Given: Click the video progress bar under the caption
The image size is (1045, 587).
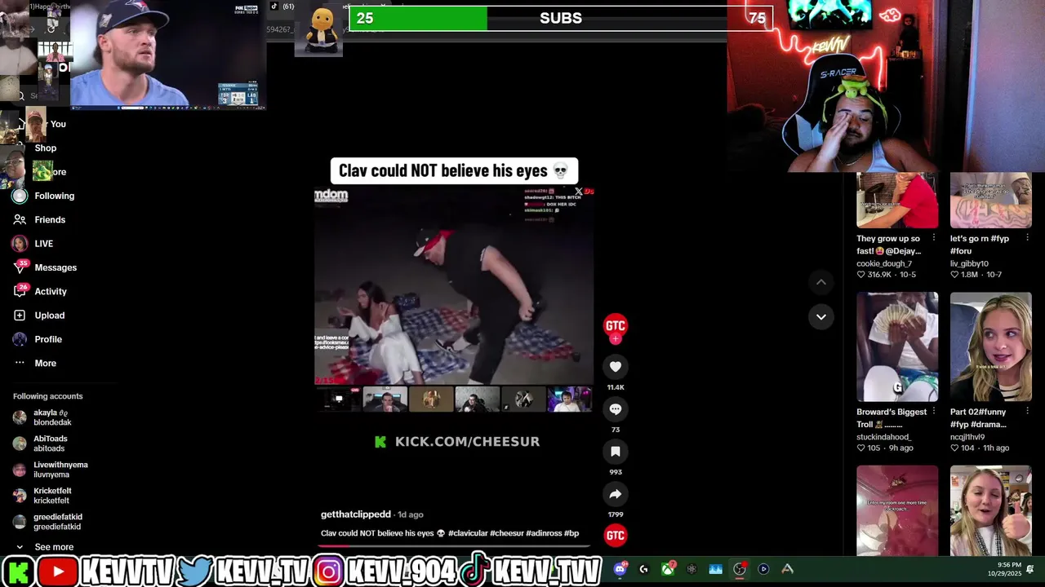Looking at the screenshot, I should click(456, 545).
